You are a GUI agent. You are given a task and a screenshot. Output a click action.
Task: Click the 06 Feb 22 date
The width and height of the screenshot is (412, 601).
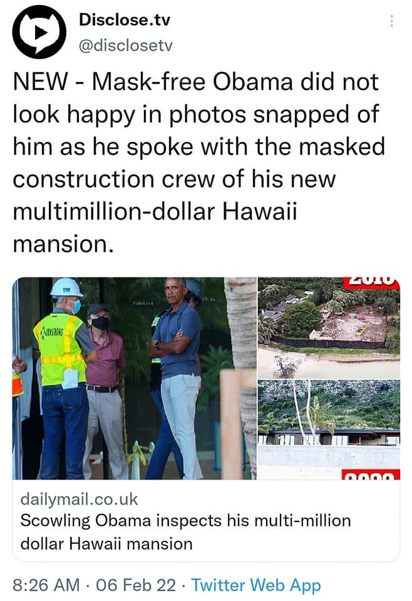(136, 585)
